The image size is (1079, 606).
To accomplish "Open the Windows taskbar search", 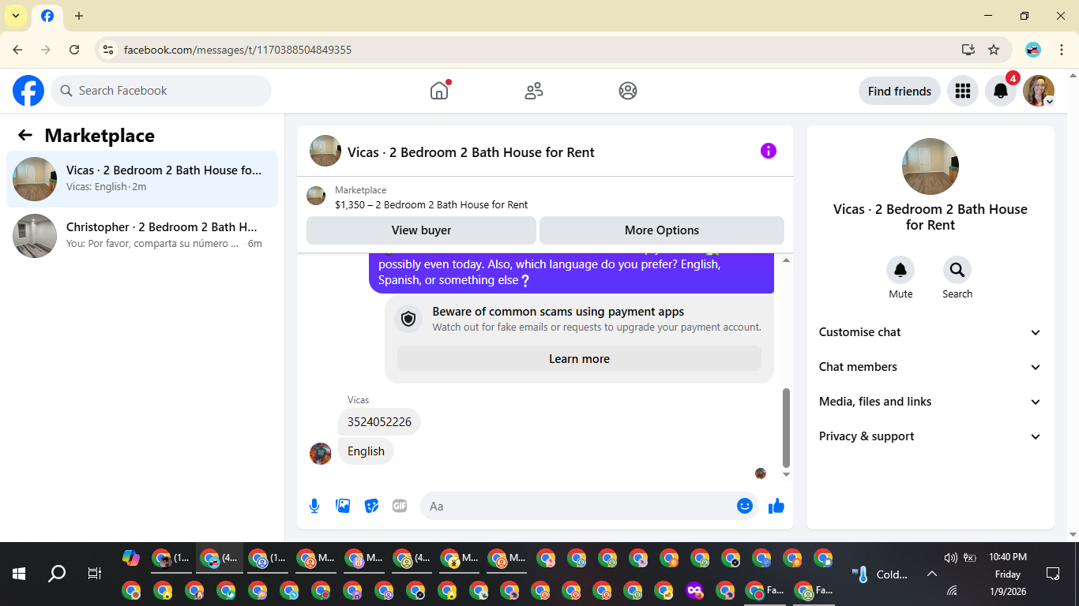I will point(57,574).
